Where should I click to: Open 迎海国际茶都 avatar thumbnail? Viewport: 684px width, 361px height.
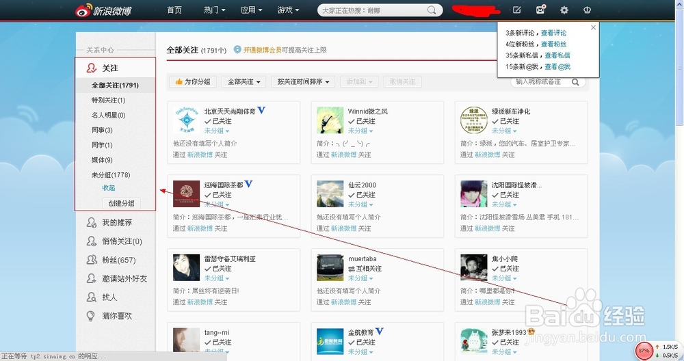click(186, 193)
